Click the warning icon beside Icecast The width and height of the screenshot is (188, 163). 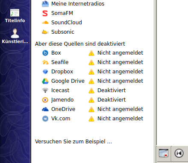pyautogui.click(x=91, y=90)
